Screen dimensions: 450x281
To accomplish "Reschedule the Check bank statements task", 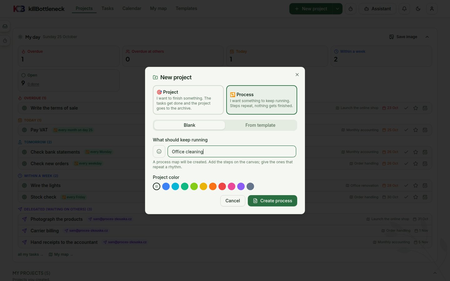I will pyautogui.click(x=425, y=152).
